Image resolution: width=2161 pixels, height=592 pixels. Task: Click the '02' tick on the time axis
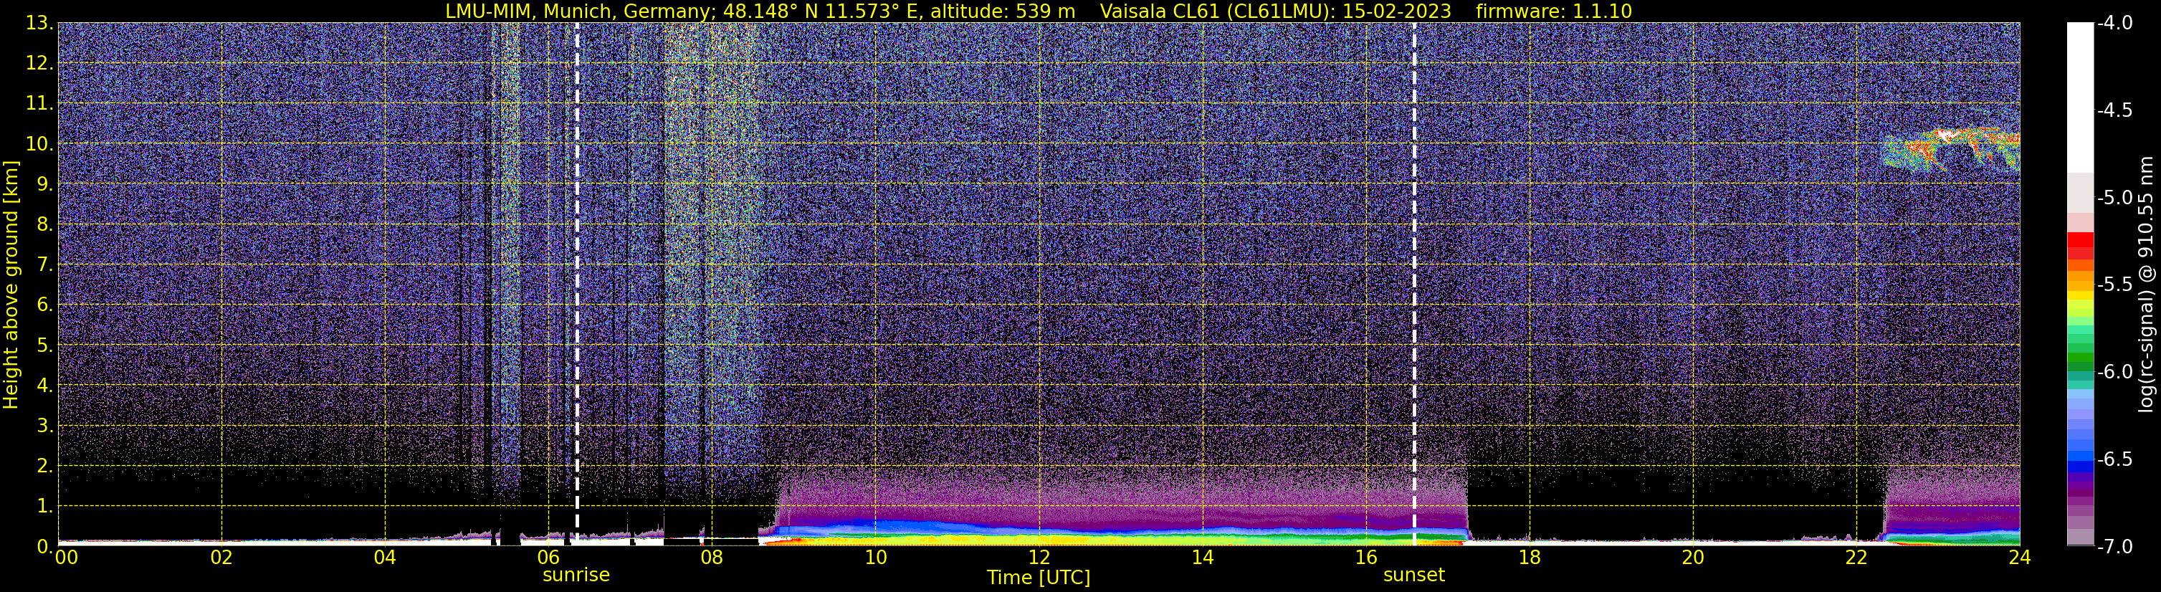(x=221, y=558)
